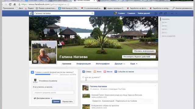Click Галина Нагаева post author name
Viewport: 195px width, 109px height.
click(98, 86)
